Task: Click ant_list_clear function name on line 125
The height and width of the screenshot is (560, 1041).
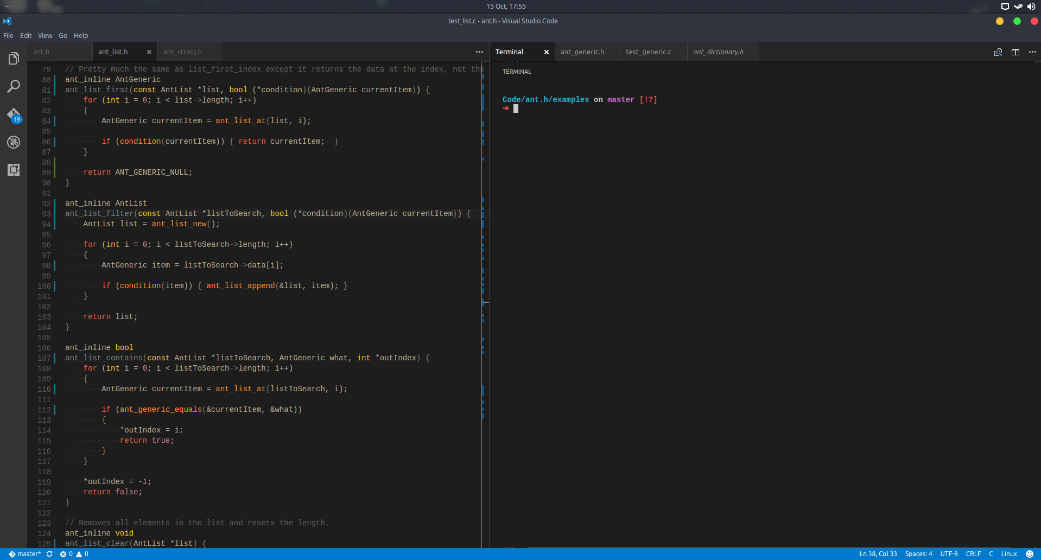Action: tap(97, 544)
